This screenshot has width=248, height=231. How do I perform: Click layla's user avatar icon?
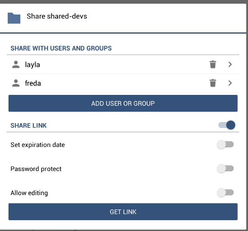coord(16,64)
